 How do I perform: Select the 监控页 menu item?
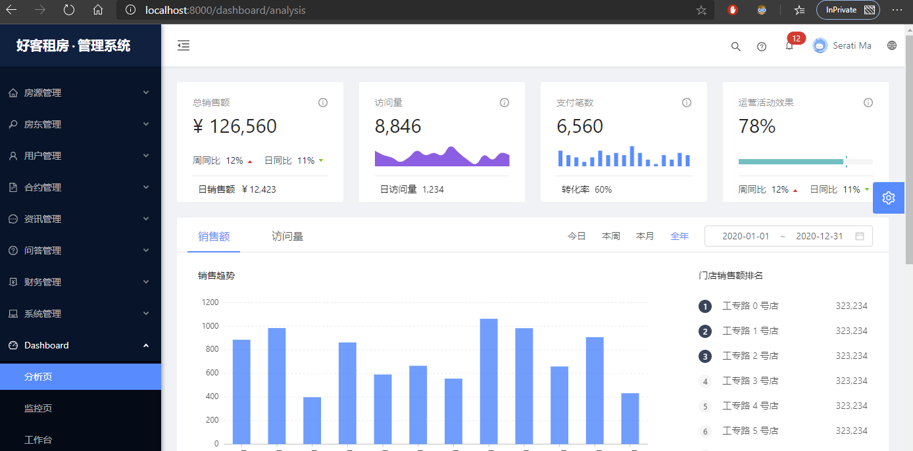80,408
